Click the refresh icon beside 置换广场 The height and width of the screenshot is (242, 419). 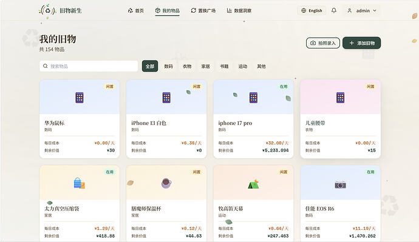[x=194, y=11]
